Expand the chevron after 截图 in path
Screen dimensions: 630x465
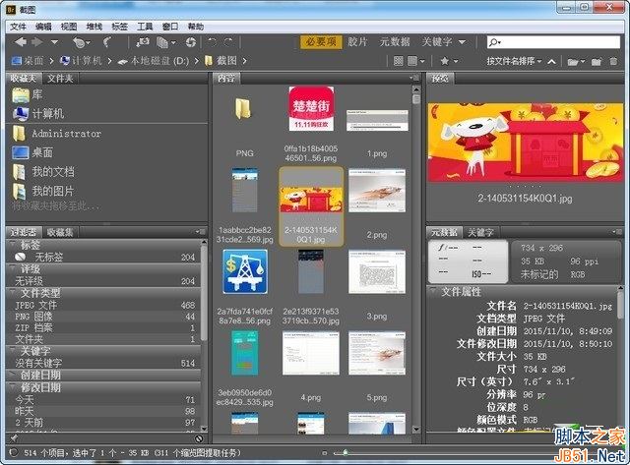click(244, 61)
